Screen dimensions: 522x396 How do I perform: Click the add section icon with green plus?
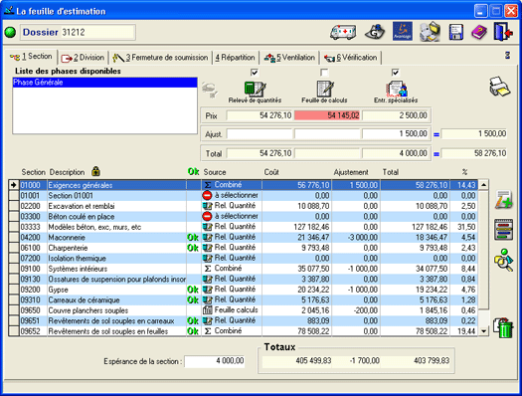[503, 200]
